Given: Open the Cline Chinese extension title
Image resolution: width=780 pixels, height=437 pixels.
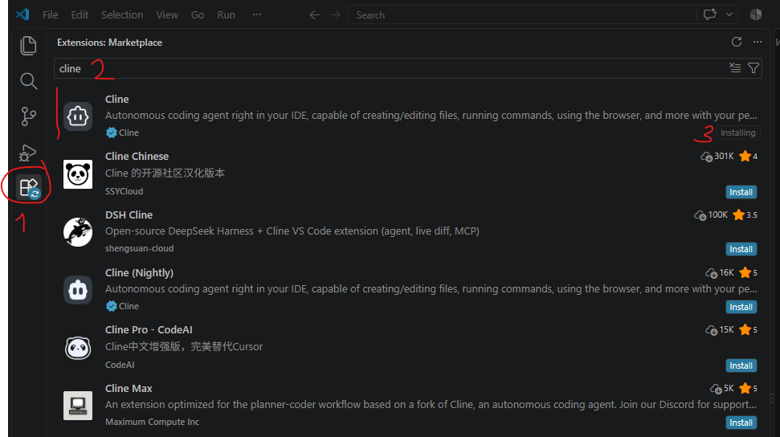Looking at the screenshot, I should click(137, 157).
